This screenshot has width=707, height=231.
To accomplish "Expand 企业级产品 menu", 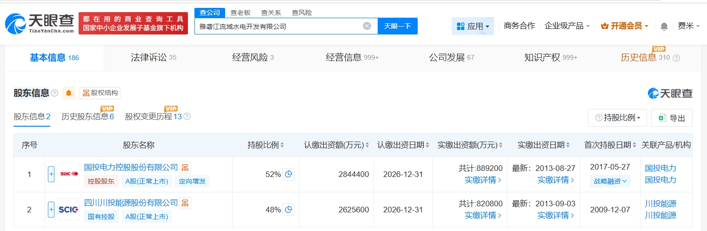I will click(567, 26).
